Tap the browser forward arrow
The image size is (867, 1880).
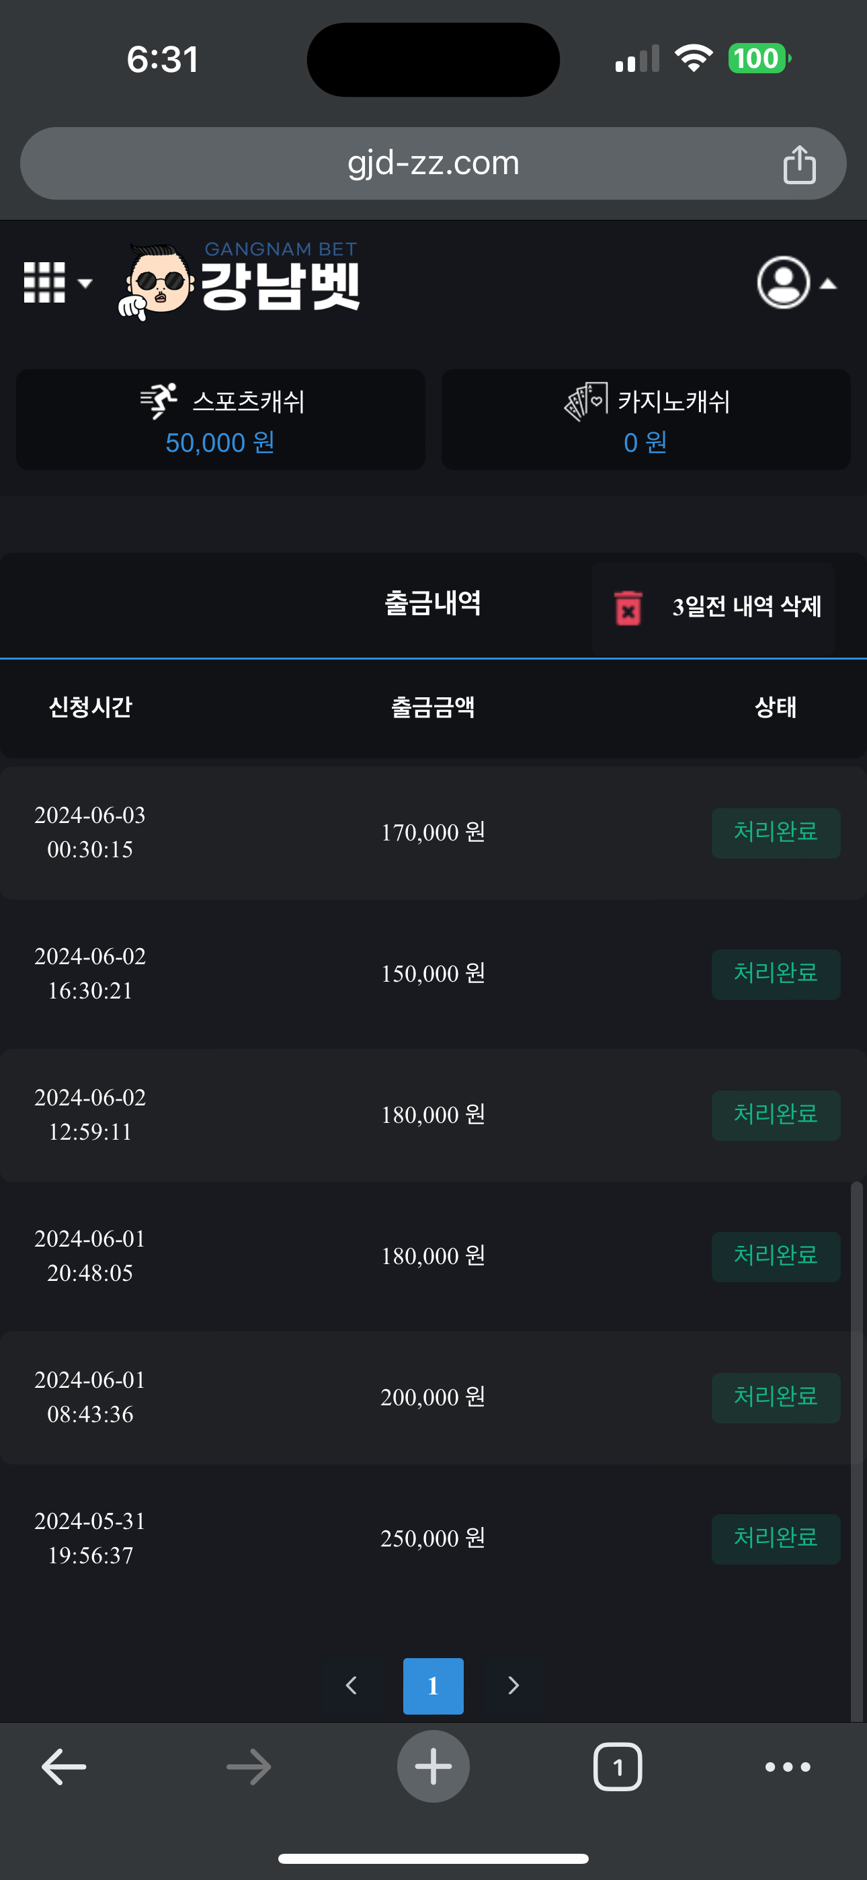click(249, 1767)
